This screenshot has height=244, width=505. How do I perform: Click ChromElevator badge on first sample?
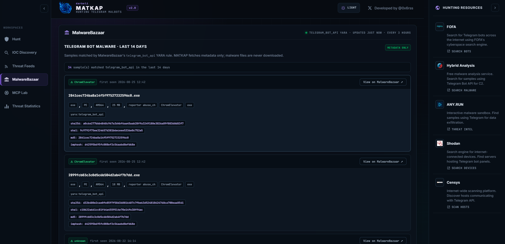click(83, 82)
